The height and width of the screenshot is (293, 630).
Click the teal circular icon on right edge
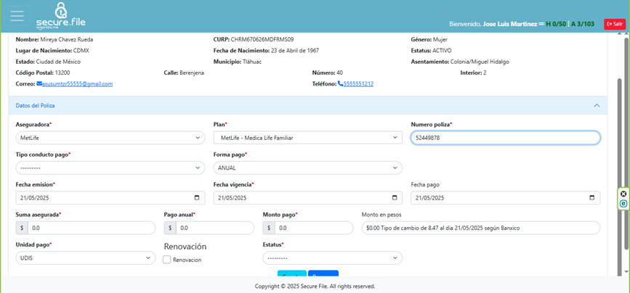pos(623,204)
